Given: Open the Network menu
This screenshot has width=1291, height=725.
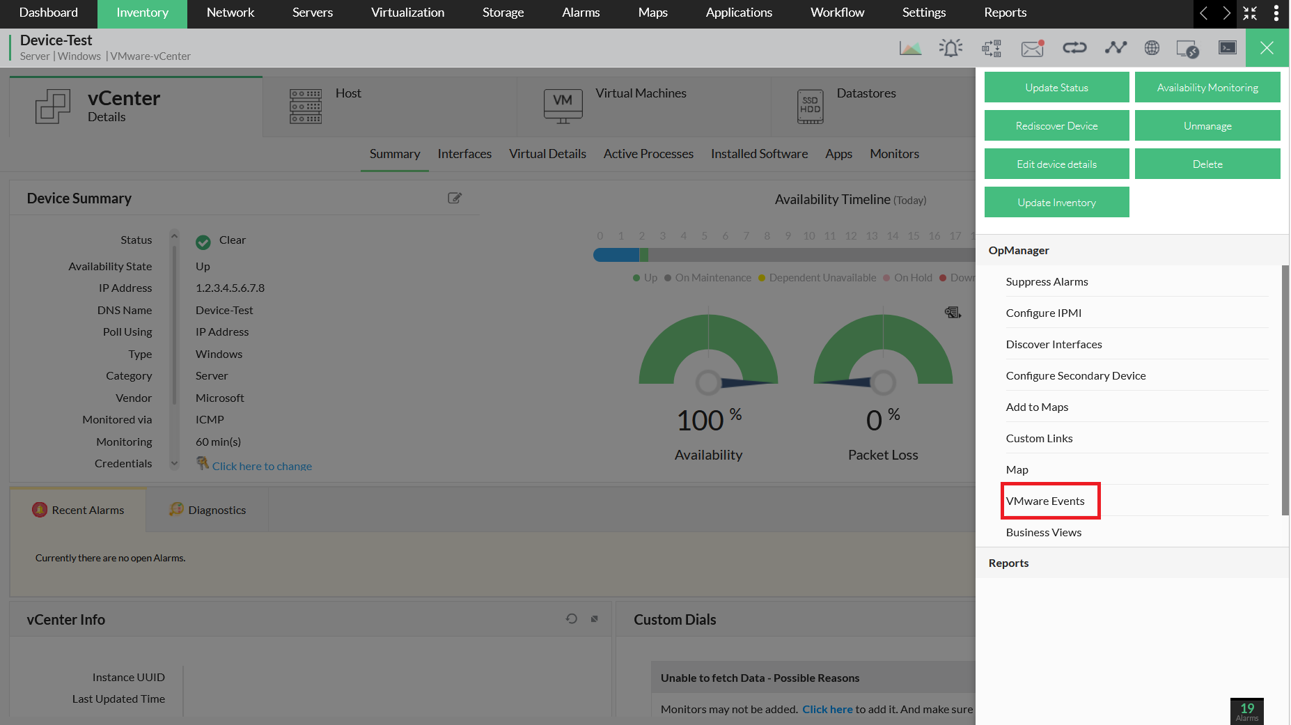Looking at the screenshot, I should pyautogui.click(x=230, y=13).
